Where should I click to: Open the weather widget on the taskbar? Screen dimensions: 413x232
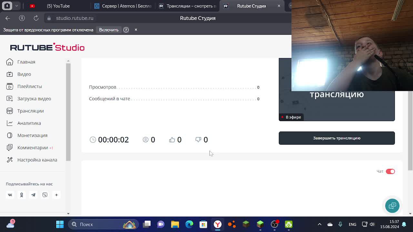click(x=10, y=224)
